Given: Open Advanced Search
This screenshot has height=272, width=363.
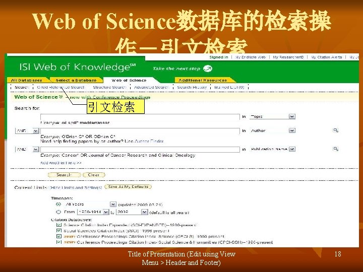Looking at the screenshot, I should coord(152,87).
